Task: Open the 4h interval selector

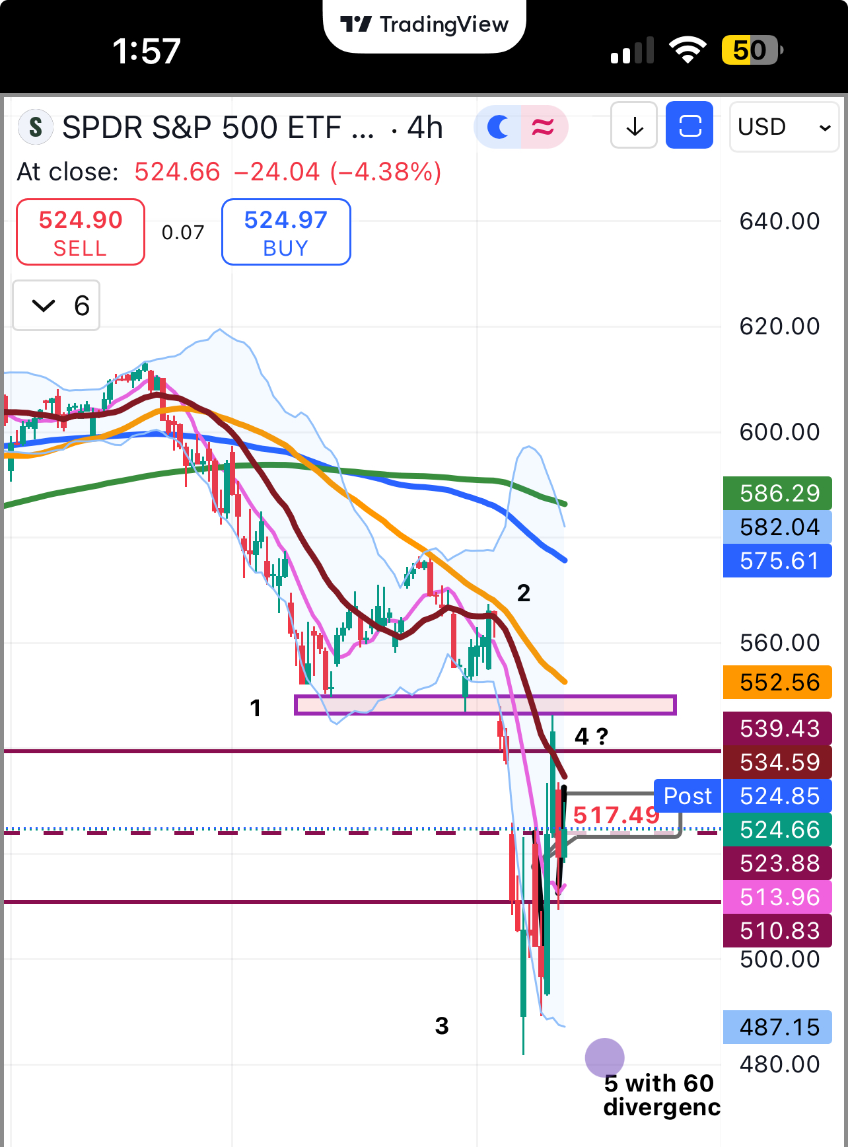Action: pos(425,128)
